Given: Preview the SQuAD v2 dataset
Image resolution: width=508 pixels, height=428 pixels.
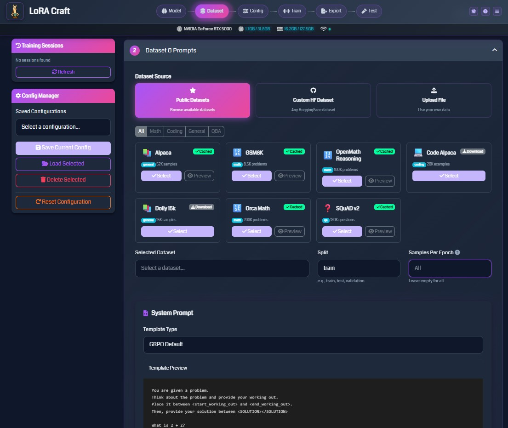Looking at the screenshot, I should point(380,231).
